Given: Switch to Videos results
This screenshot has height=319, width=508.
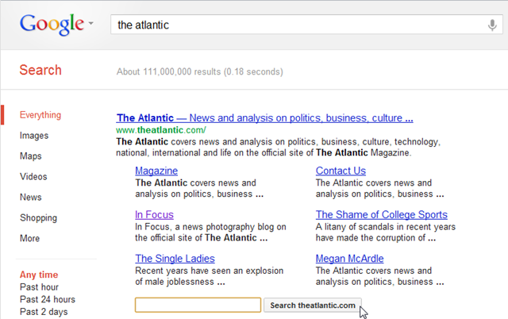Looking at the screenshot, I should click(x=33, y=176).
